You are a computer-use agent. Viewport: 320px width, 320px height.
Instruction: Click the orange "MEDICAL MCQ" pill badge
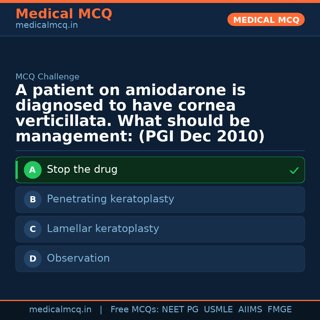point(266,20)
